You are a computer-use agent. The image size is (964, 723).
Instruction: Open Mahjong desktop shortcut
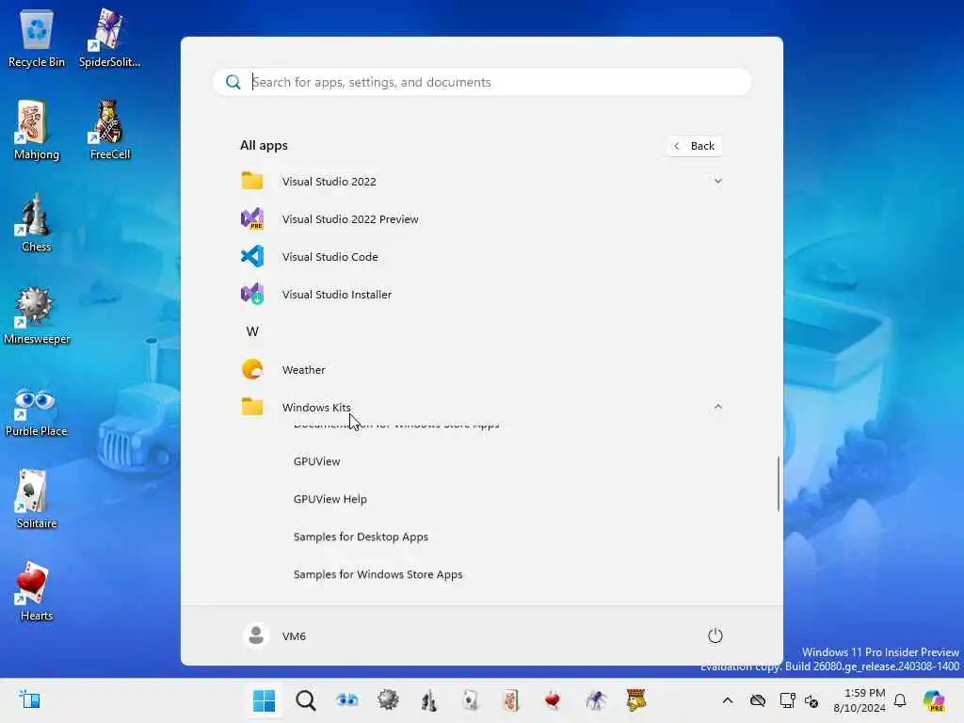tap(37, 130)
